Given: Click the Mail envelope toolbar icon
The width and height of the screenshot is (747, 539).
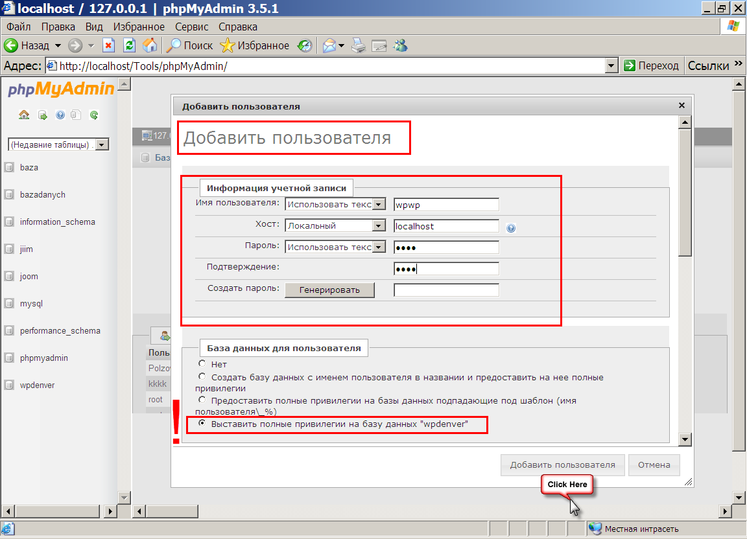Looking at the screenshot, I should point(329,46).
